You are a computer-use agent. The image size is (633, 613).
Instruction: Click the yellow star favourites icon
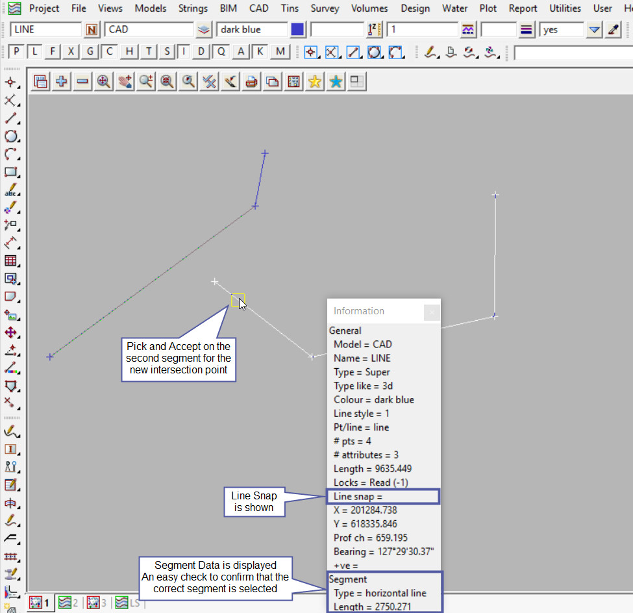click(x=315, y=81)
